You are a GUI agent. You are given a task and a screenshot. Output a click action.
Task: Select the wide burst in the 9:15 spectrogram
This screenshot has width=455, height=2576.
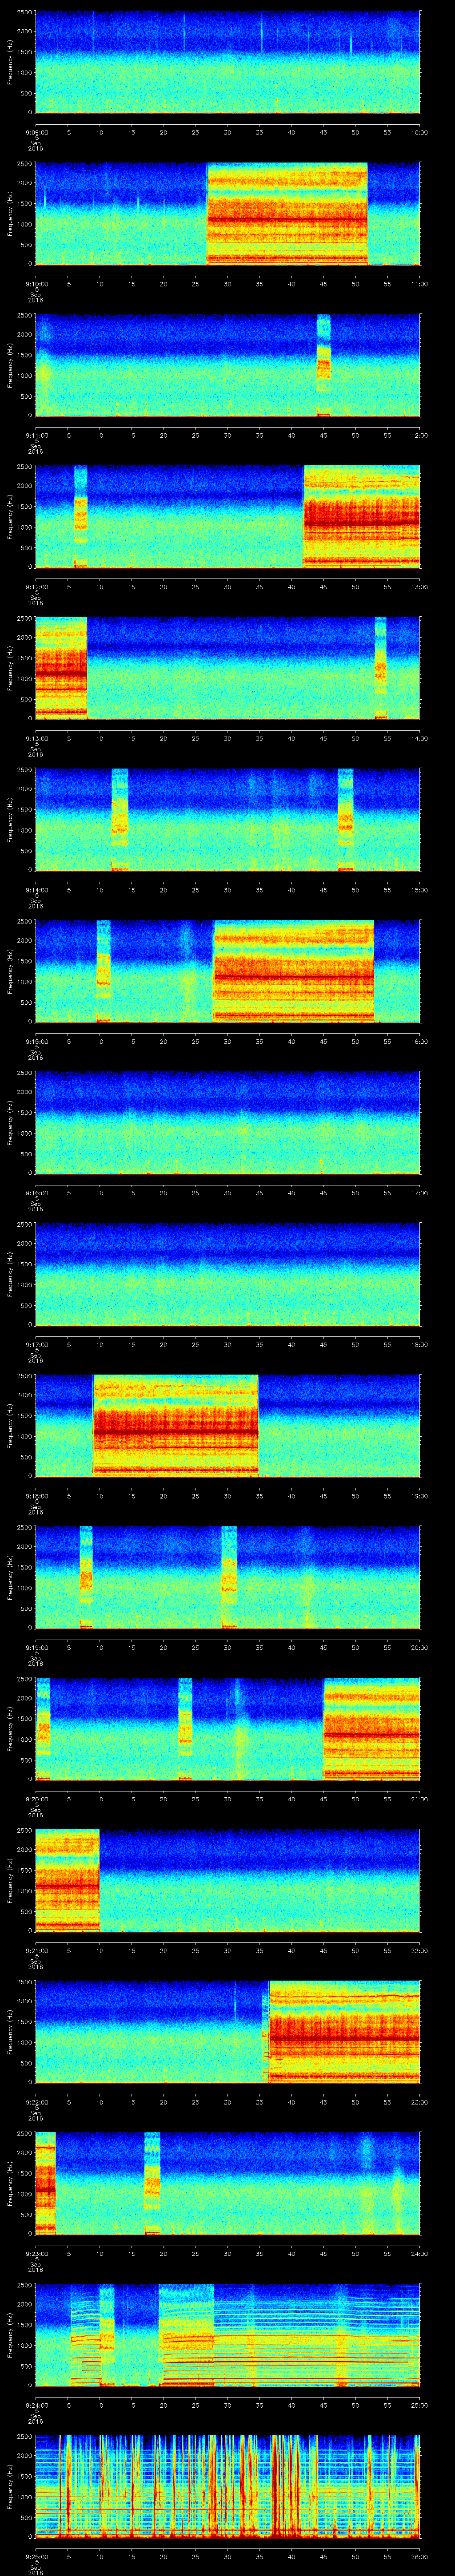click(x=293, y=970)
